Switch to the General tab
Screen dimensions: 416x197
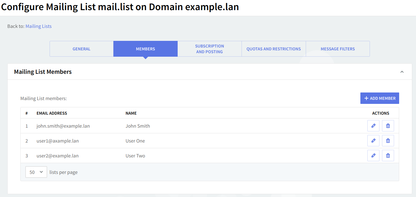[x=81, y=49]
